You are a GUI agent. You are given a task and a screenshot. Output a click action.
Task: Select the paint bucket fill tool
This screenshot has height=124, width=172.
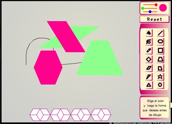[149, 33]
